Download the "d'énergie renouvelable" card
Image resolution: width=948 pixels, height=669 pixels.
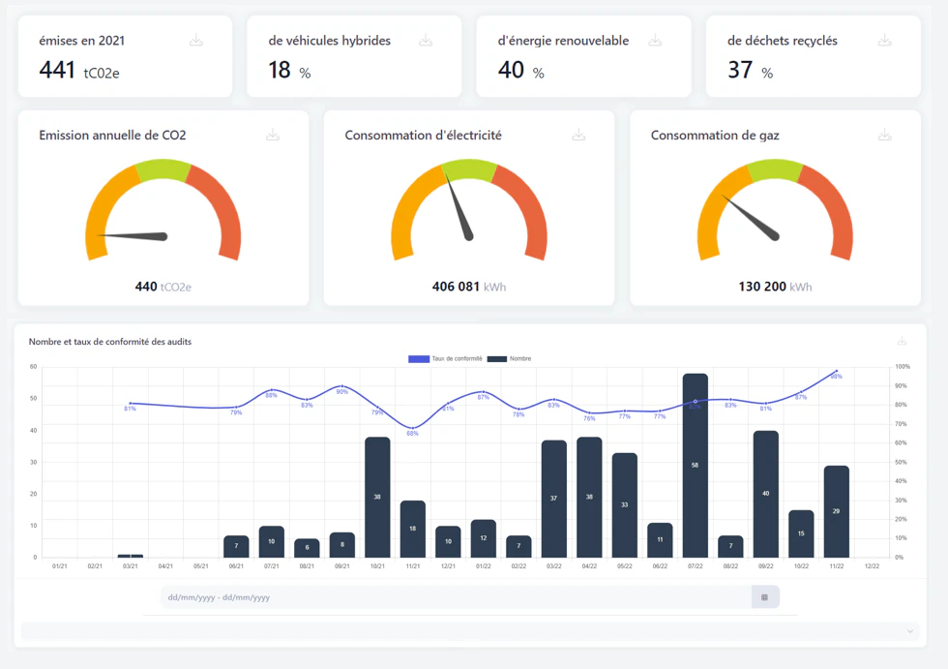[x=655, y=41]
